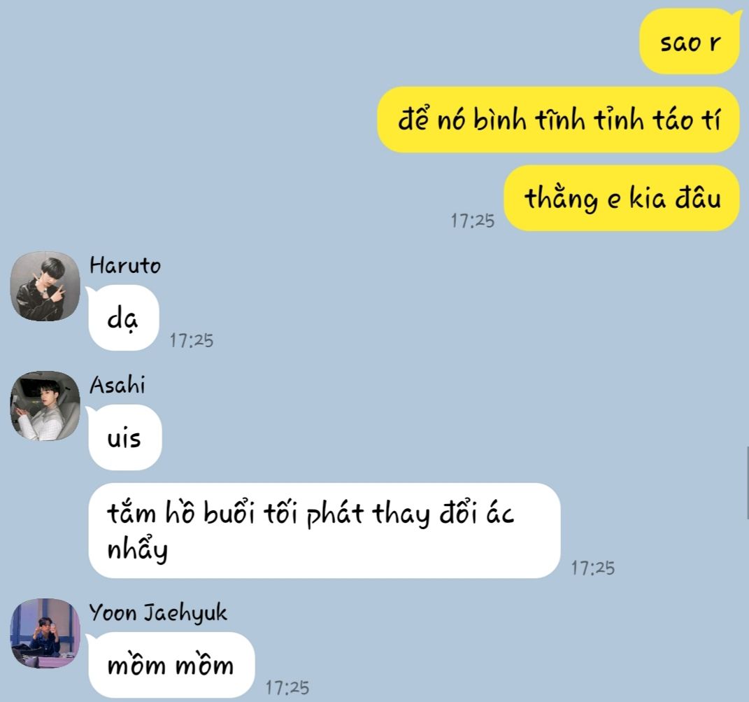This screenshot has height=702, width=749.
Task: Open Haruto's profile picture
Action: click(x=45, y=286)
